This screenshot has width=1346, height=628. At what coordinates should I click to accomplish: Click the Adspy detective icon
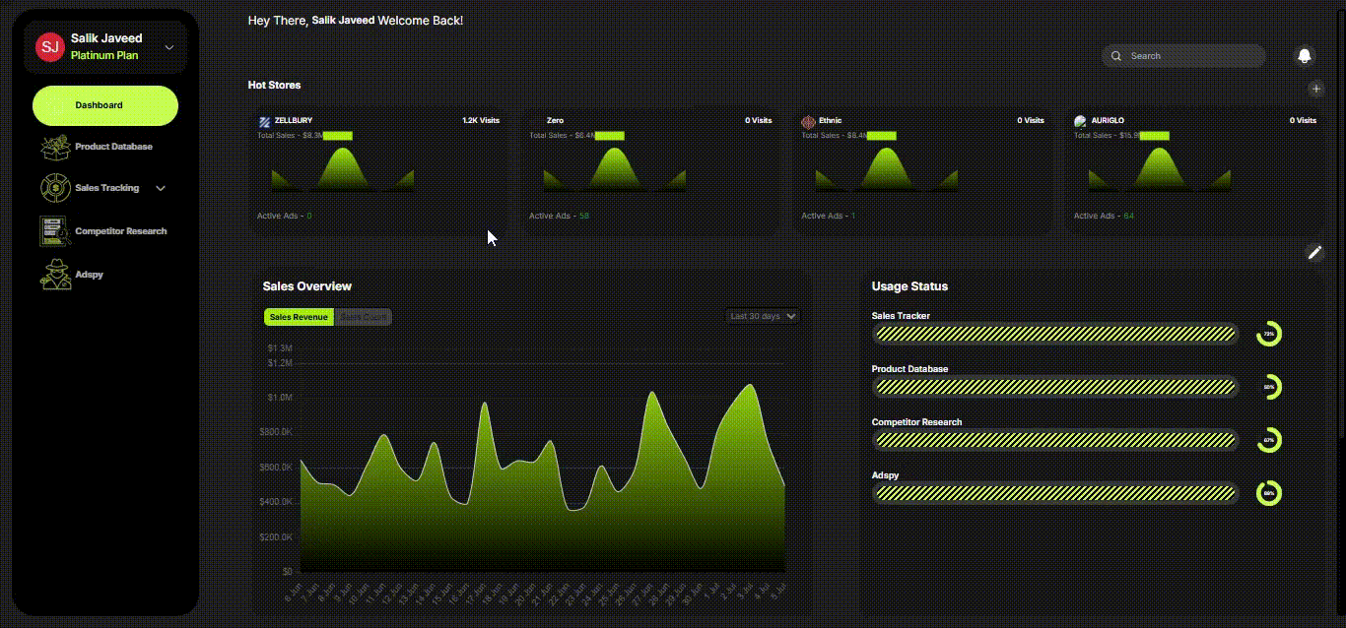(55, 275)
